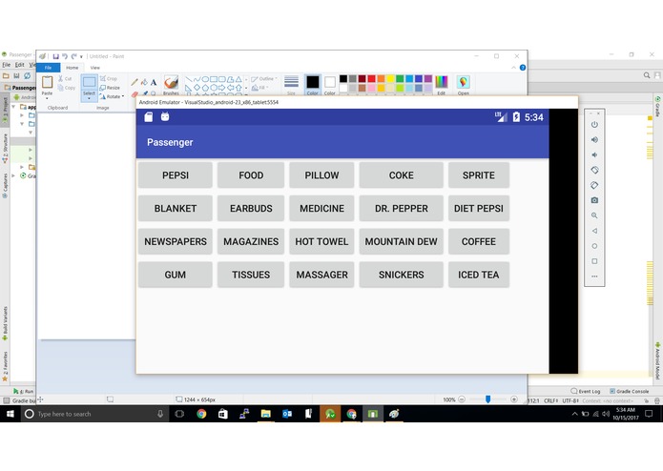Open the Gradle Console tab

(x=630, y=391)
